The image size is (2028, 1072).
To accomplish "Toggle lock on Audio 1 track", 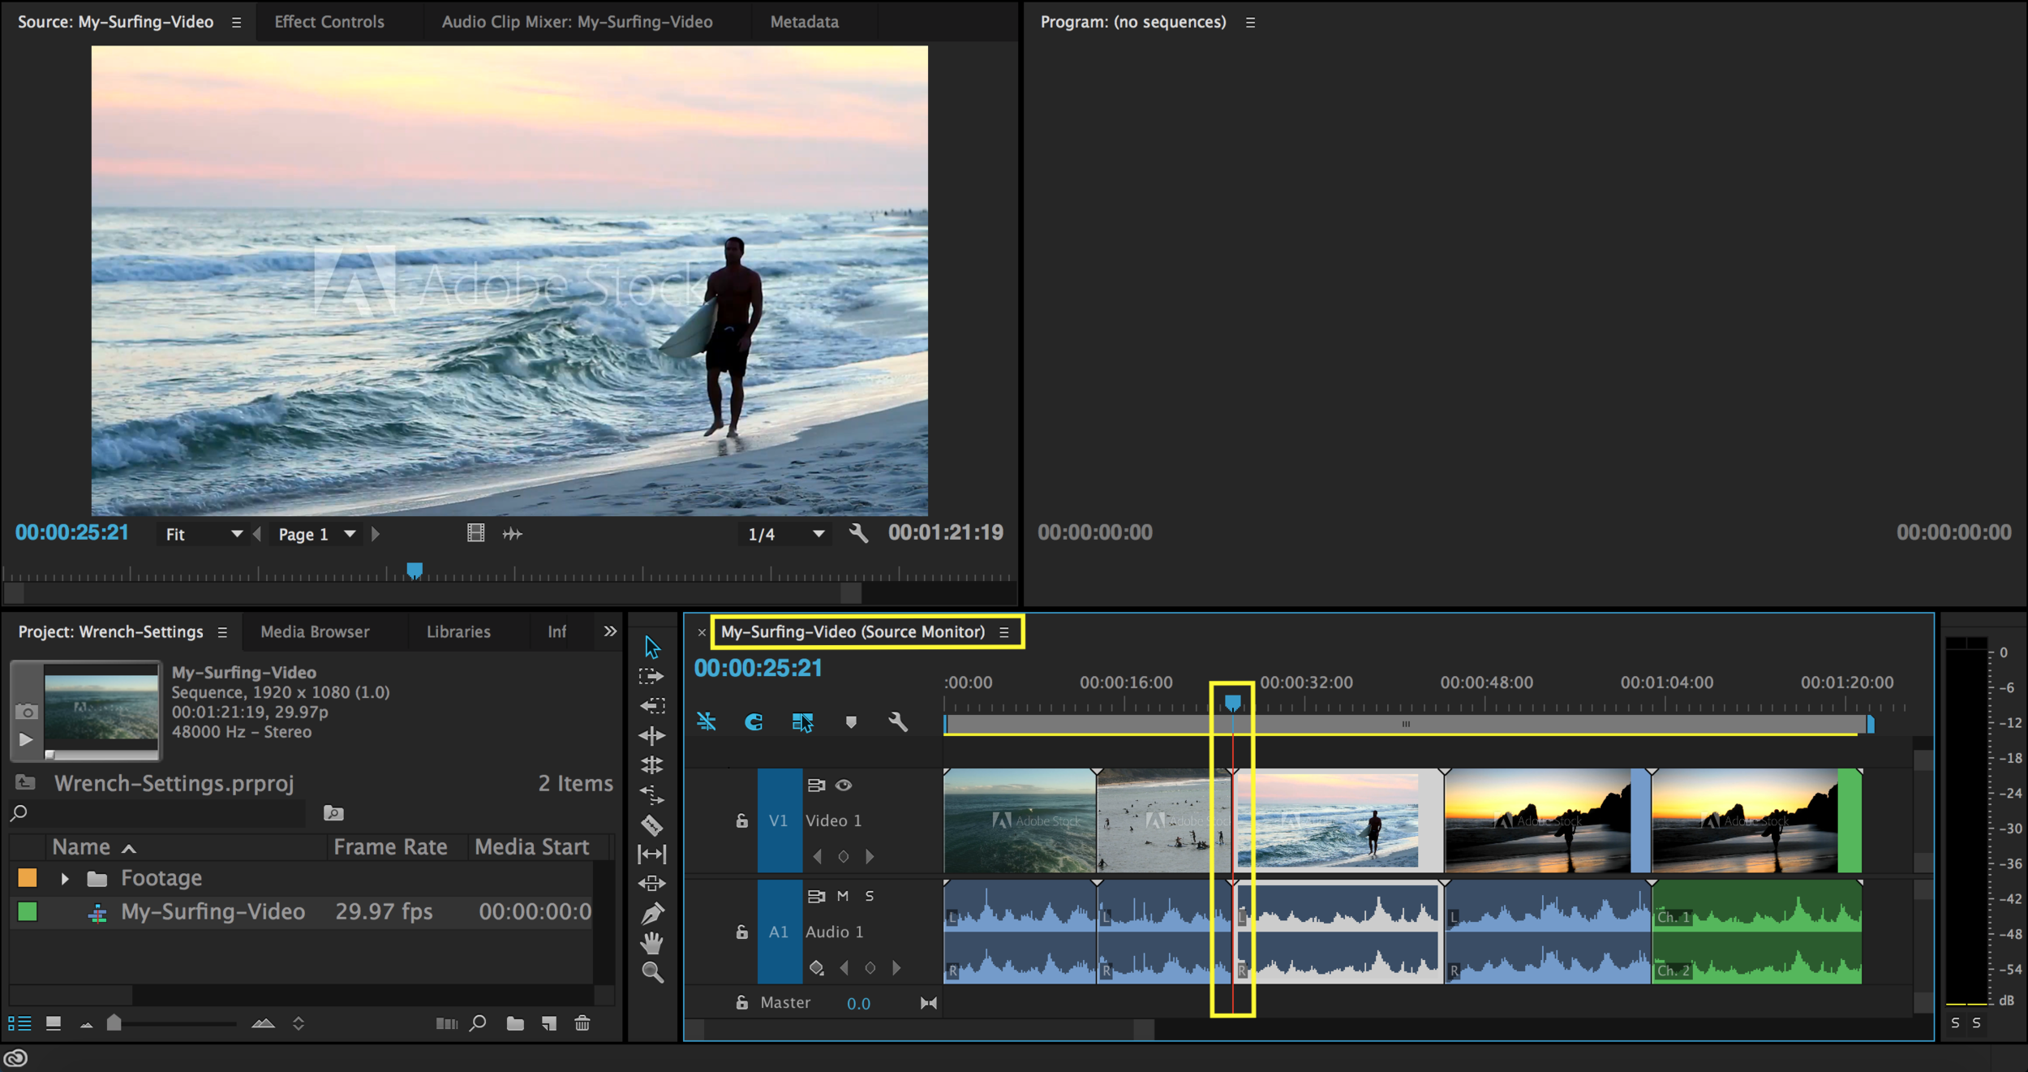I will click(x=741, y=932).
